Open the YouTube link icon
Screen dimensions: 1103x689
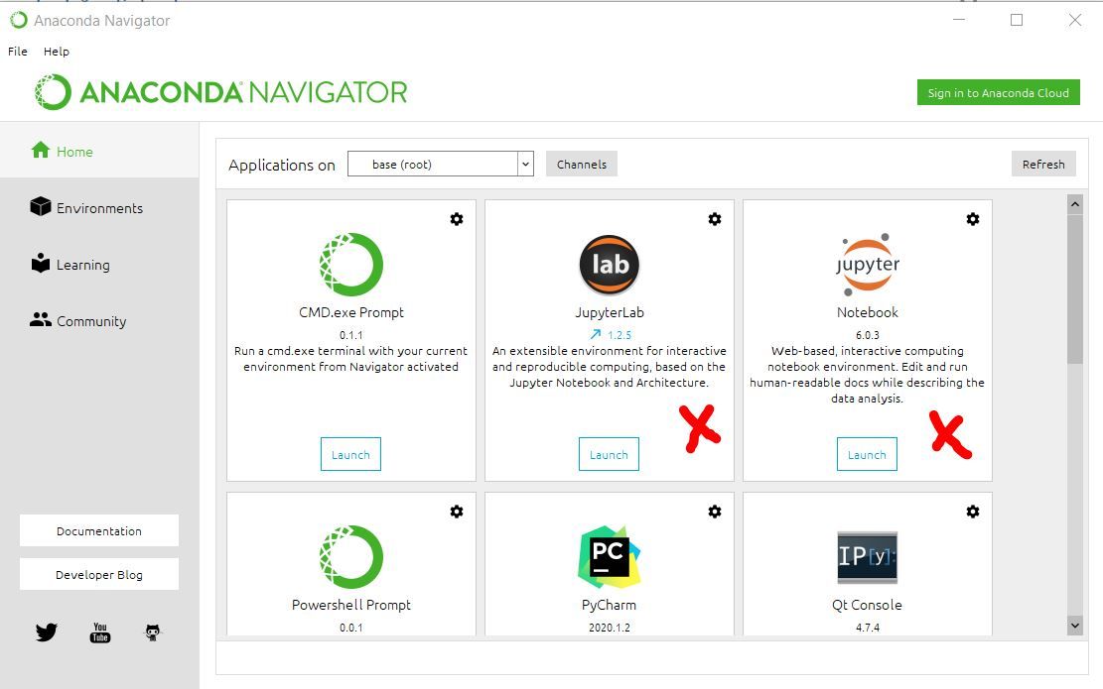pyautogui.click(x=100, y=632)
